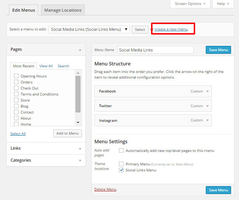This screenshot has width=239, height=200.
Task: Tick the Home page checkbox
Action: [x=16, y=124]
